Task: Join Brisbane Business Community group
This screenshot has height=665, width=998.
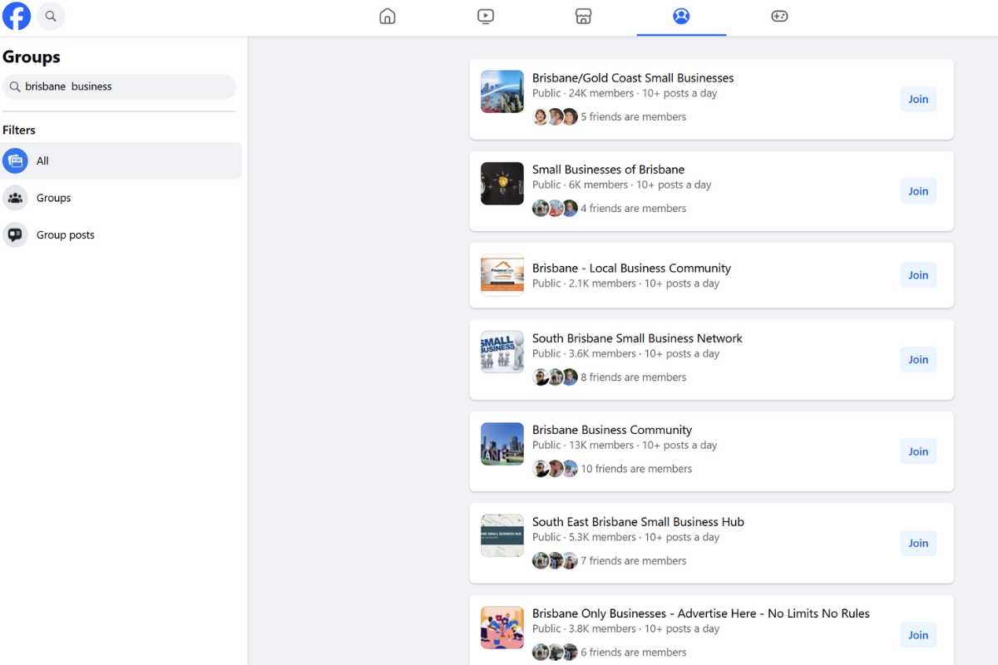Action: [918, 451]
